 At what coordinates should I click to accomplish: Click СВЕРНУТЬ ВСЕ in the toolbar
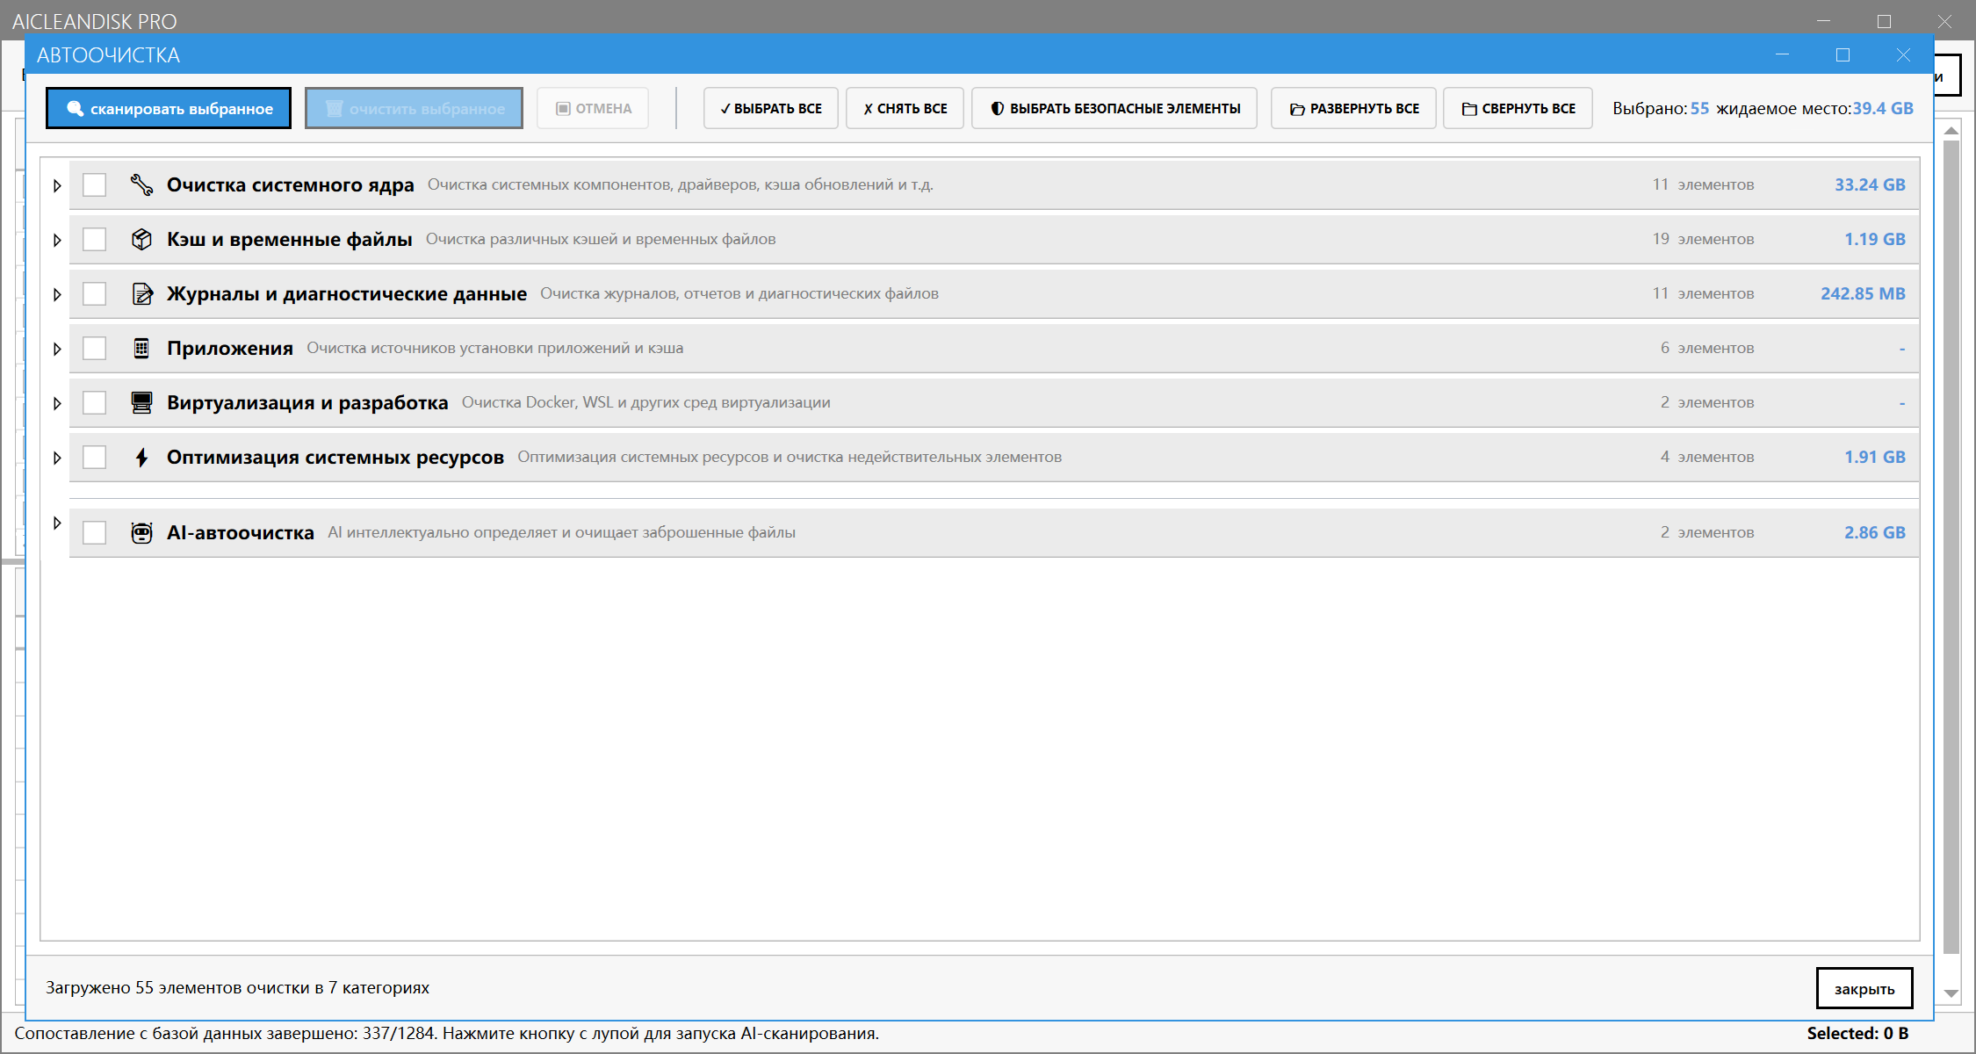point(1518,108)
